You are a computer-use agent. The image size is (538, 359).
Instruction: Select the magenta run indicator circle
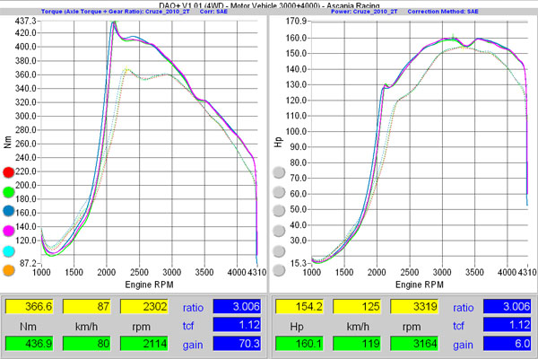point(9,231)
